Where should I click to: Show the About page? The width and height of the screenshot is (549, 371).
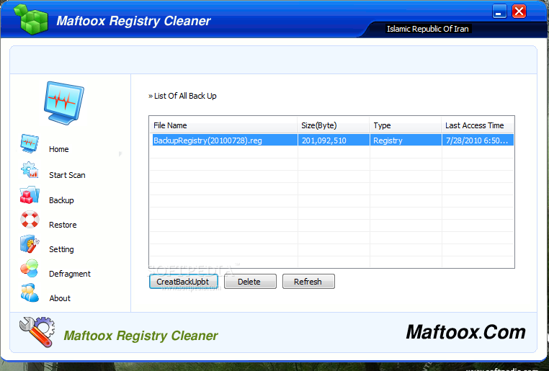pyautogui.click(x=60, y=298)
